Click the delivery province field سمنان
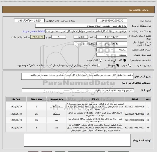 pos(112,50)
